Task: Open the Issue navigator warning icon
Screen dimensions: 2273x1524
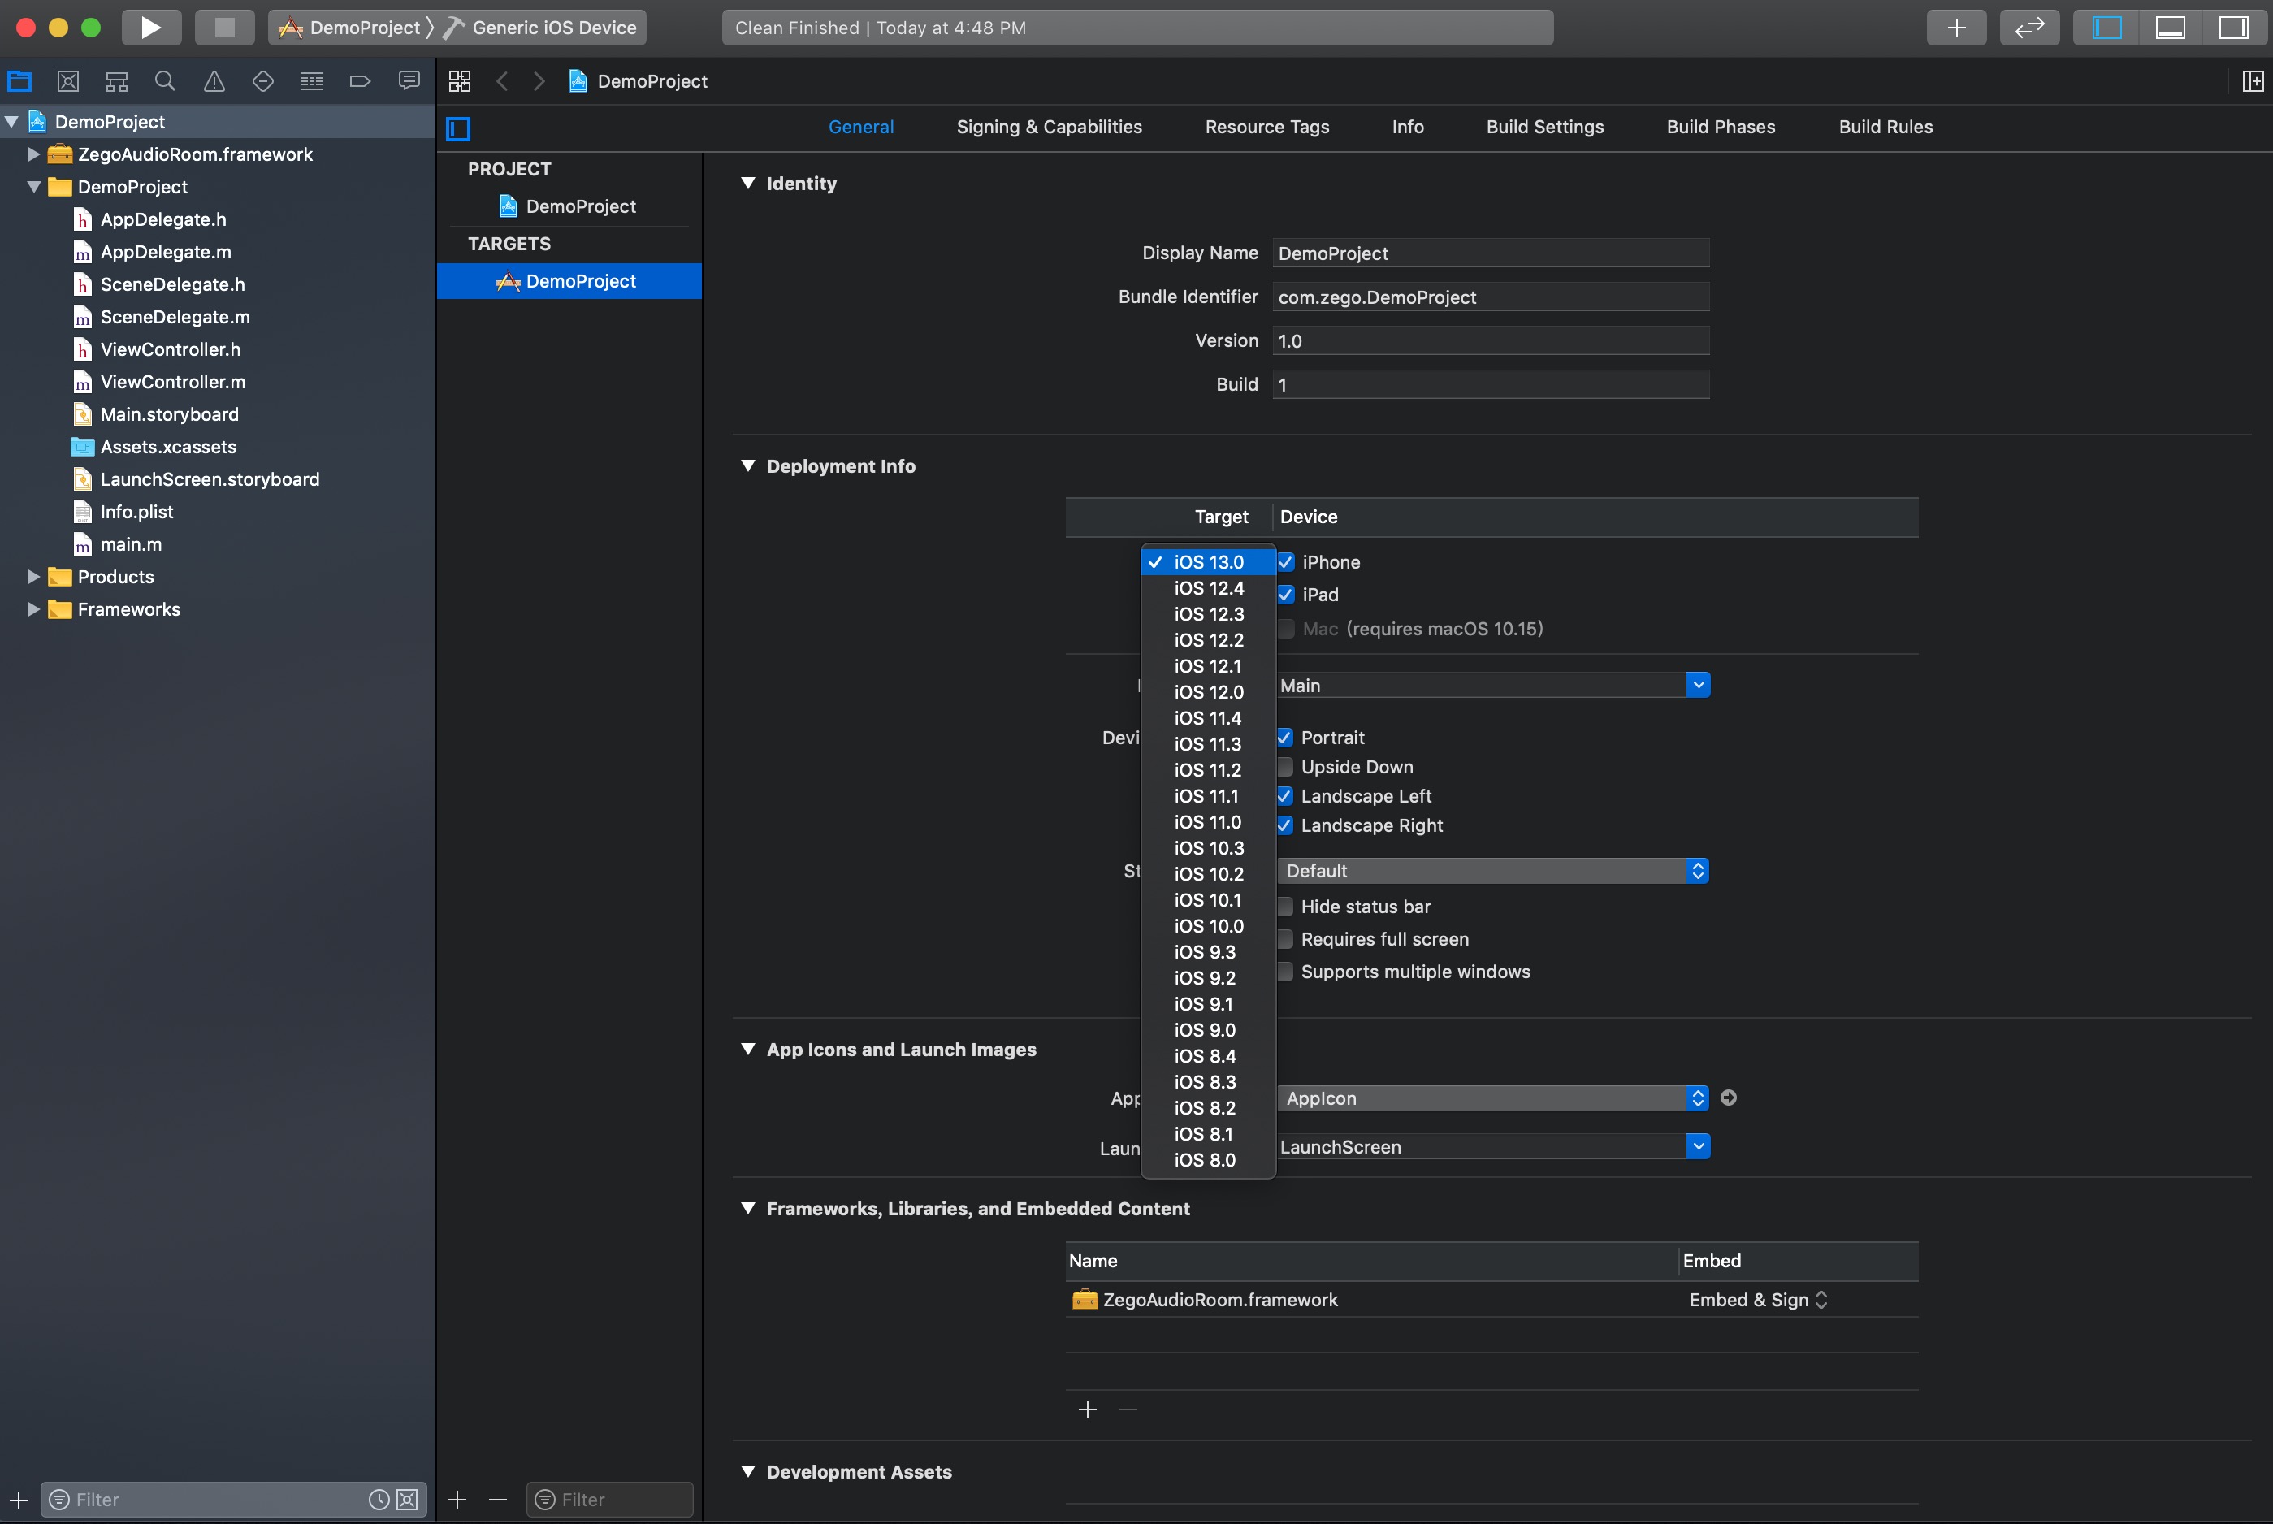Action: [214, 80]
